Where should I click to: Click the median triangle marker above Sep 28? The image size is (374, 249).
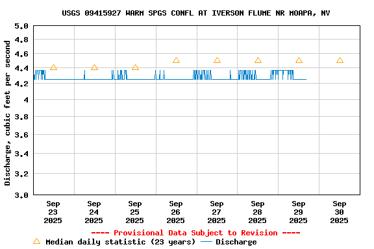[258, 60]
